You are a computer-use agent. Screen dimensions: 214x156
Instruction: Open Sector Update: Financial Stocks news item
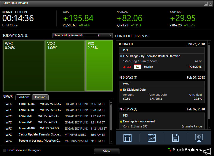(56, 134)
